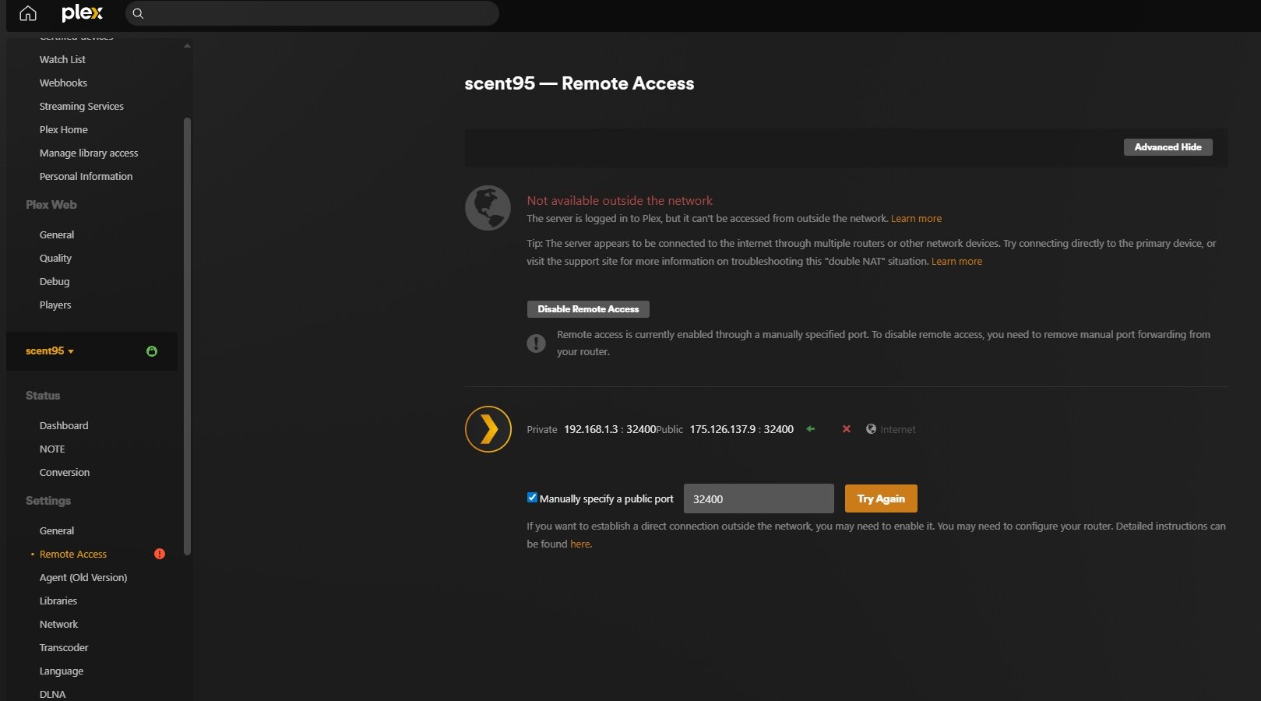Open Language settings
The height and width of the screenshot is (701, 1261).
62,671
